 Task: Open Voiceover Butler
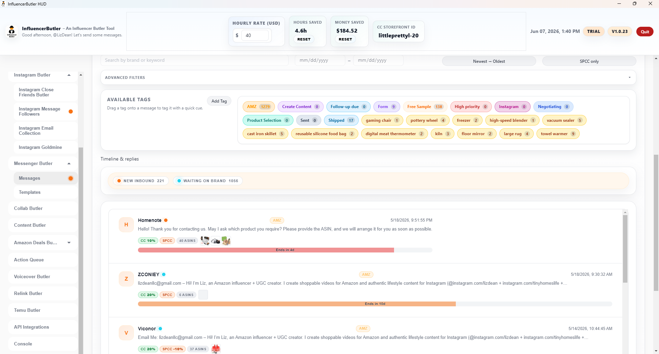[43, 277]
